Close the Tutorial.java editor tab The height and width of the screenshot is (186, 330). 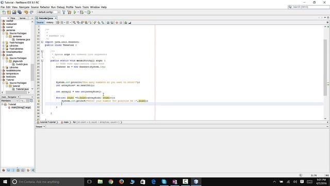56,19
